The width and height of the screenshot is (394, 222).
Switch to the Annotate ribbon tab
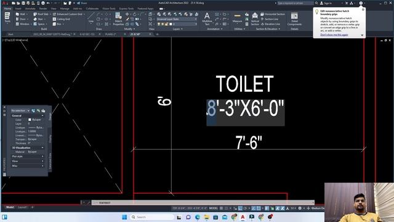click(30, 9)
